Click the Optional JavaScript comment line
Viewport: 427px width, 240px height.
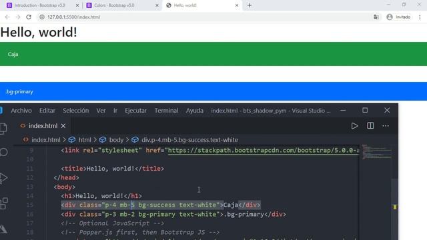tap(113, 223)
